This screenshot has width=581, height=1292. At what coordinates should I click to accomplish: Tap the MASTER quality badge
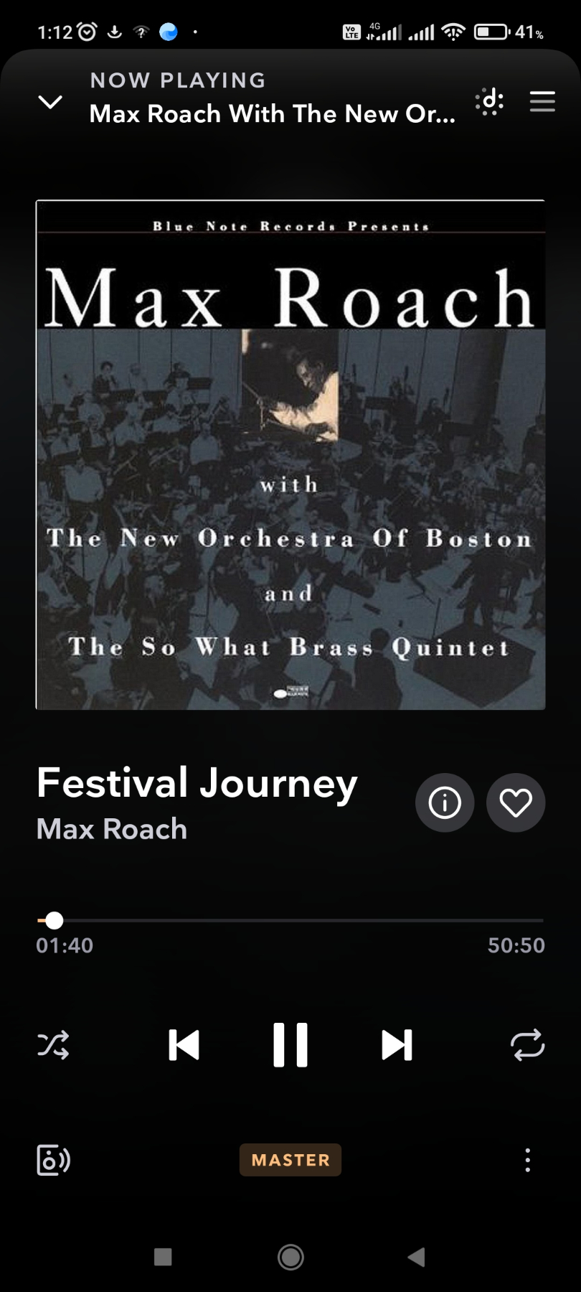[x=290, y=1160]
